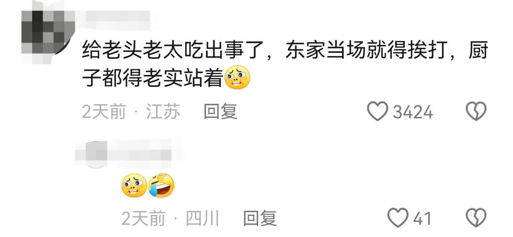This screenshot has height=237, width=513.
Task: Click the 江苏 location label
Action: point(163,111)
